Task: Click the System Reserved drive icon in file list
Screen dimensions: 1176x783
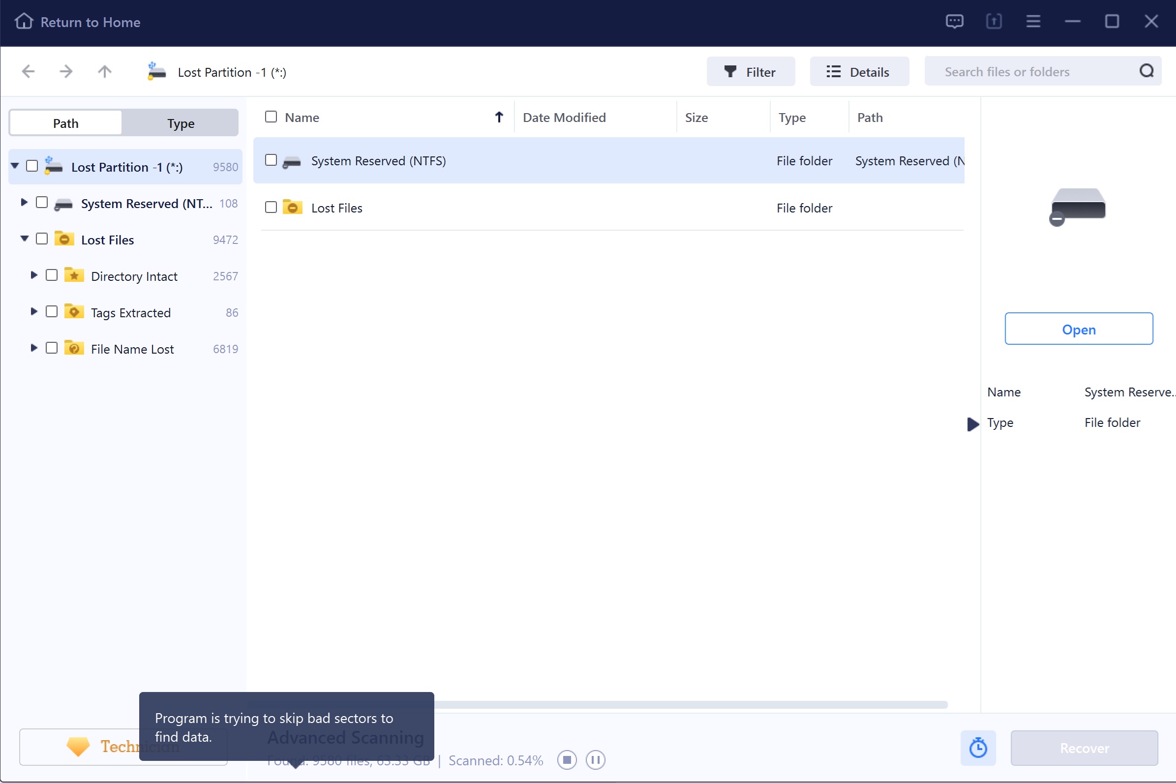Action: (x=292, y=161)
